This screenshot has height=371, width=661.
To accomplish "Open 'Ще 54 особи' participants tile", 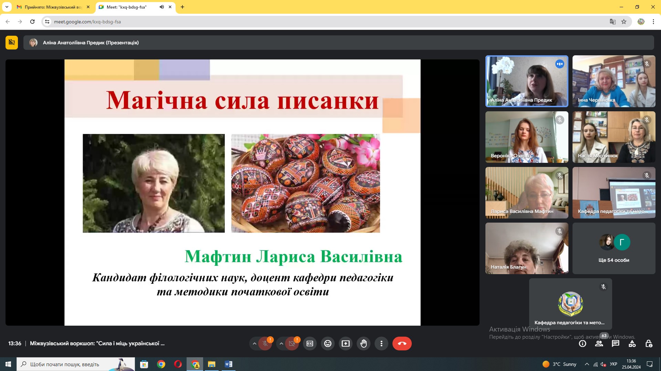I will tap(614, 248).
